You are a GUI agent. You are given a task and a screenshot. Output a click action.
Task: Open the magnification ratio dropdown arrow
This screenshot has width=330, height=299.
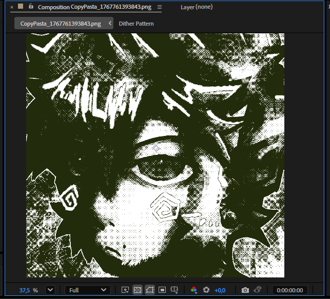tap(50, 290)
